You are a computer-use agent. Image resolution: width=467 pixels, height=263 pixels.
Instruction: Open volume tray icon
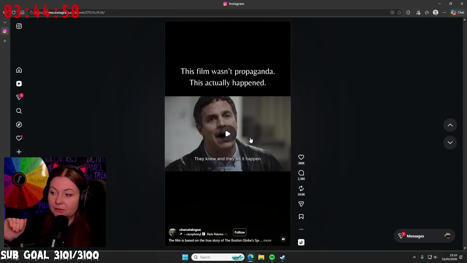pos(435,257)
